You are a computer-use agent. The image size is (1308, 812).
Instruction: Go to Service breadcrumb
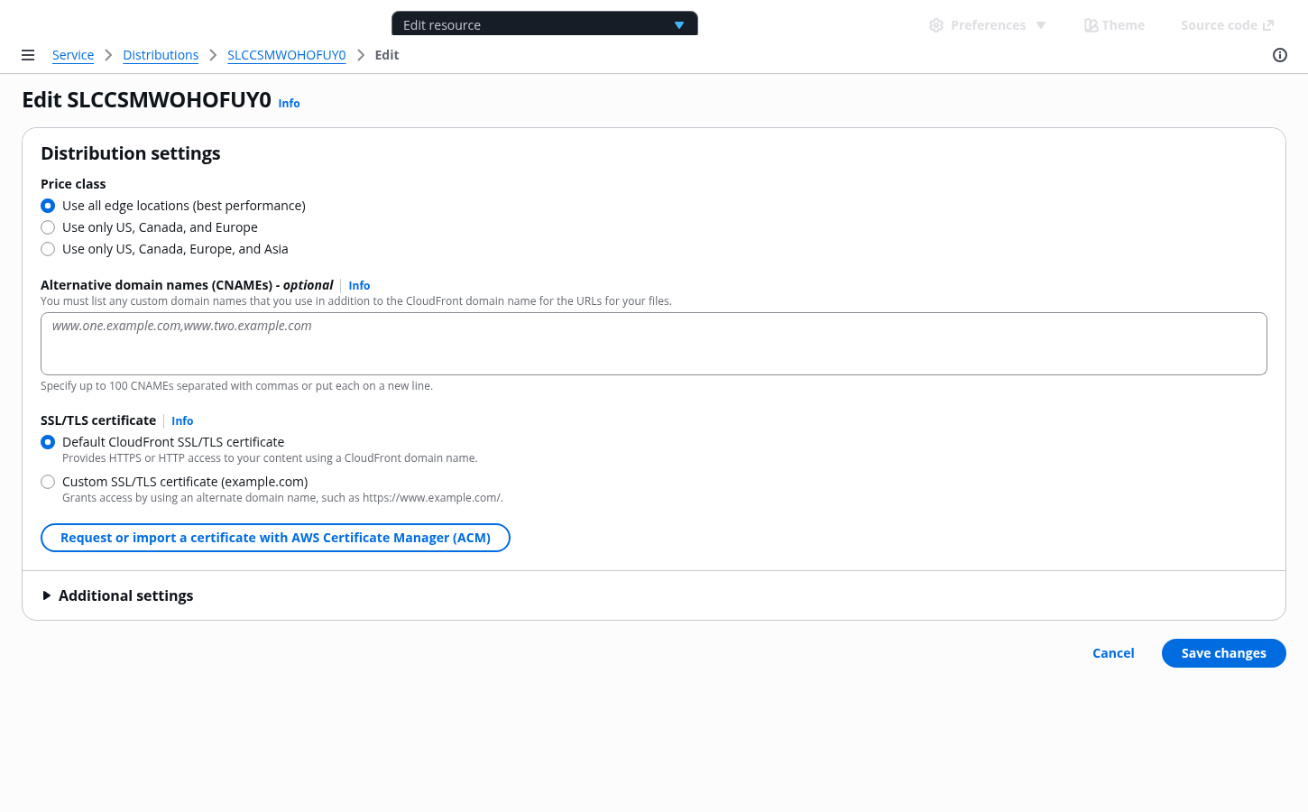tap(73, 55)
